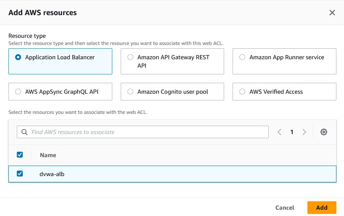Focus the Find AWS resources search field
Screen dimensions: 344x216
pos(143,132)
